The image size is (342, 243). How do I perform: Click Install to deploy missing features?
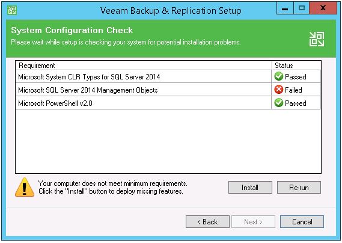pyautogui.click(x=250, y=187)
